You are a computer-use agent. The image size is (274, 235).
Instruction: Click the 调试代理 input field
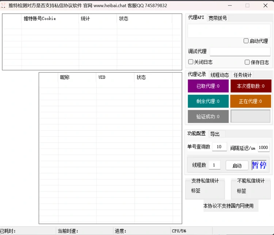point(240,52)
